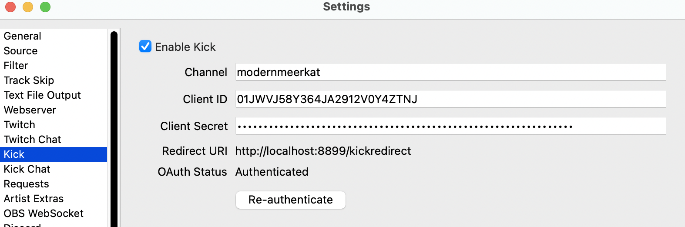Viewport: 685px width, 227px height.
Task: Click into the Channel text field
Action: 450,72
